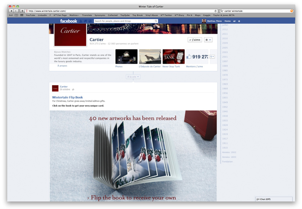
Task: Click the Pin It bookmarklet
Action: tap(189, 15)
